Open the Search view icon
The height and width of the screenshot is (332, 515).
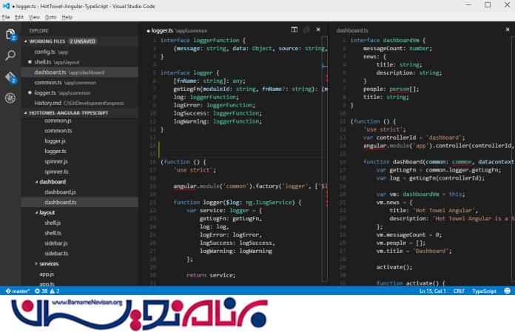[x=10, y=55]
